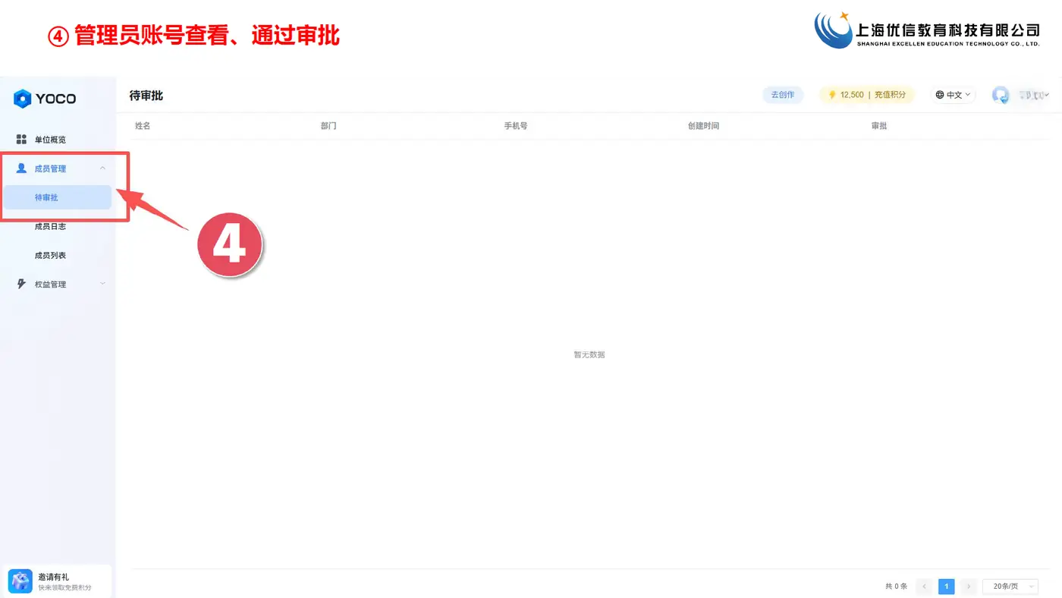The width and height of the screenshot is (1062, 598).
Task: Click the 姓名 column header
Action: (x=143, y=126)
